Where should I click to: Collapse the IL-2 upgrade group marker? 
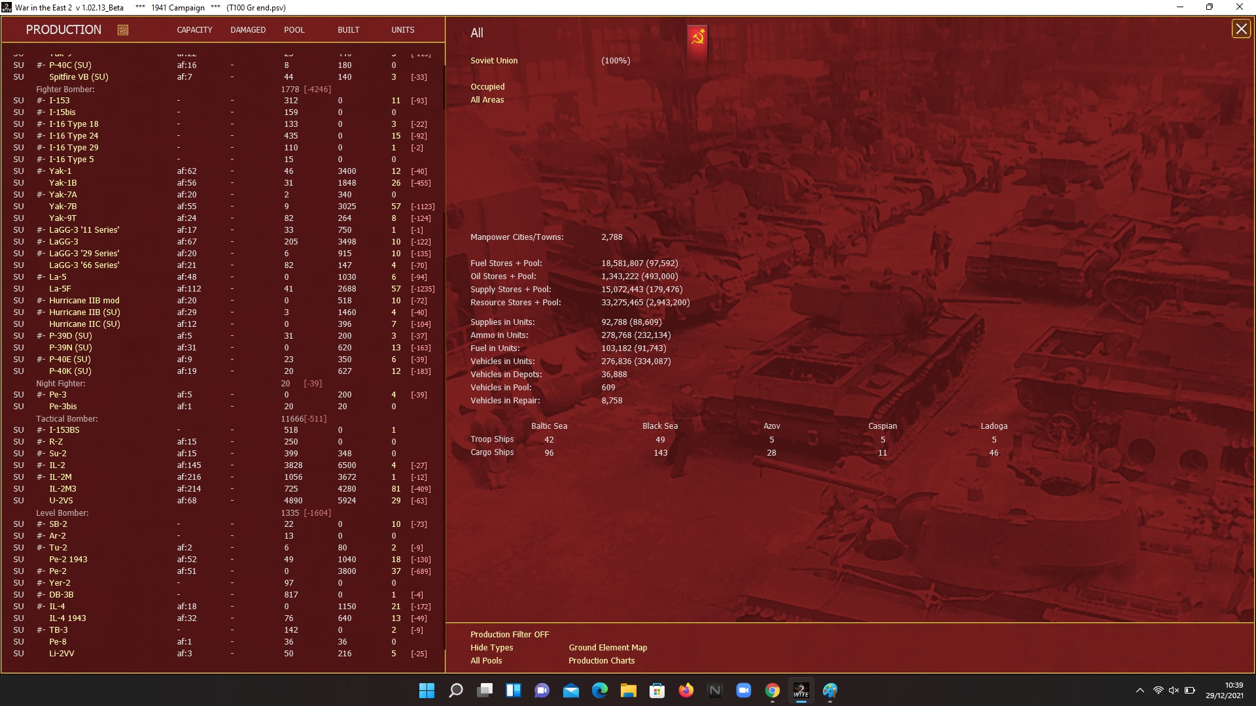coord(41,465)
